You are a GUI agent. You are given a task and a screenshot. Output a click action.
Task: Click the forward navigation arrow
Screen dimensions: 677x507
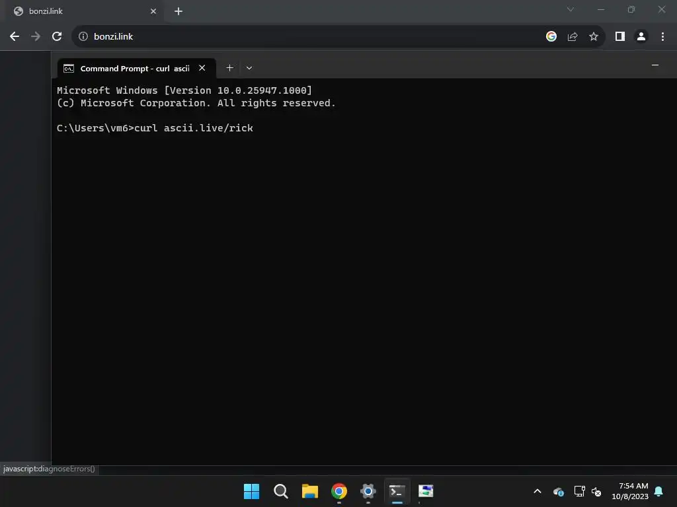(x=36, y=37)
